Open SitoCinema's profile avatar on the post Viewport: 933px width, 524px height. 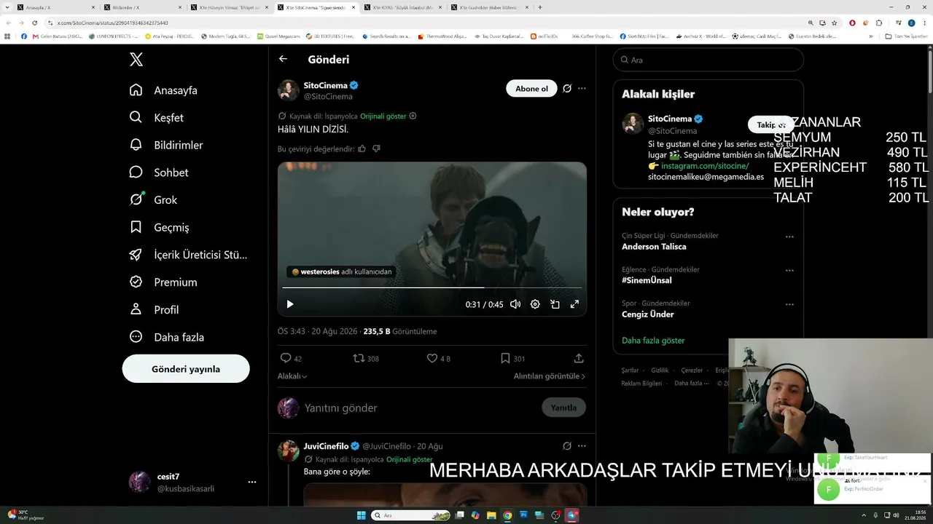[289, 90]
